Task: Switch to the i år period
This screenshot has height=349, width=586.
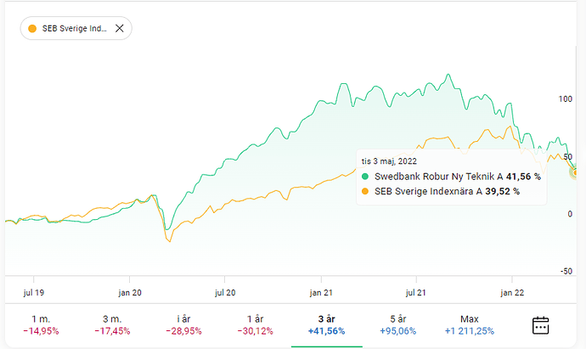Action: click(x=183, y=324)
